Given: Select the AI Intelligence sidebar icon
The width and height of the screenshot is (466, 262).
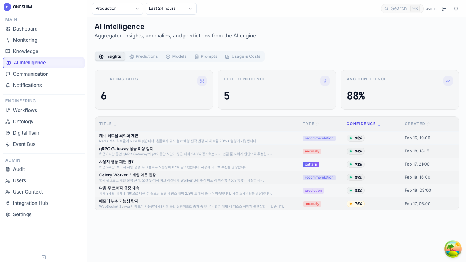Looking at the screenshot, I should [x=8, y=63].
